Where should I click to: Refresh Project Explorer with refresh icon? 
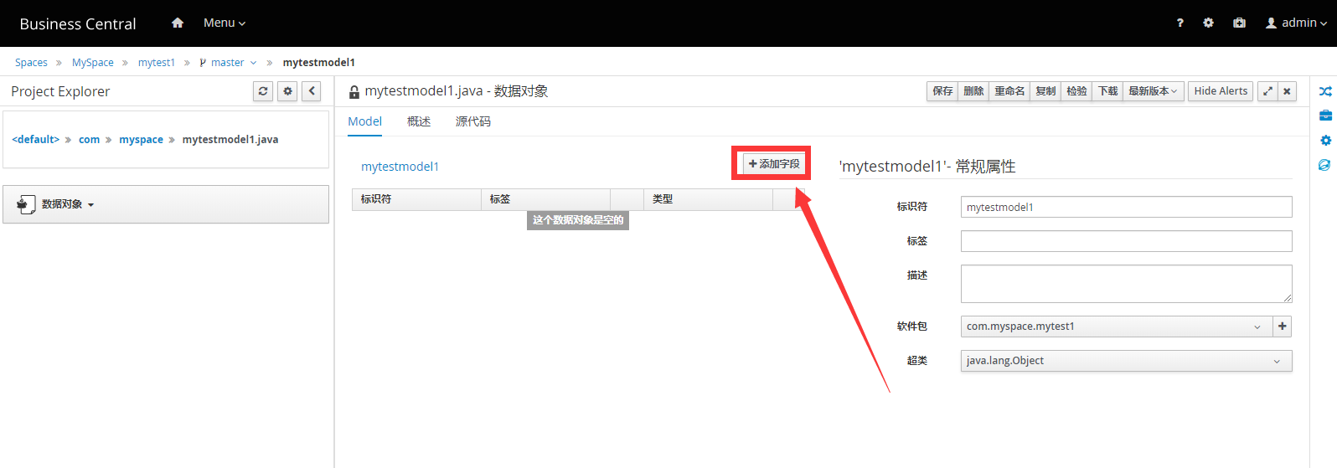263,91
